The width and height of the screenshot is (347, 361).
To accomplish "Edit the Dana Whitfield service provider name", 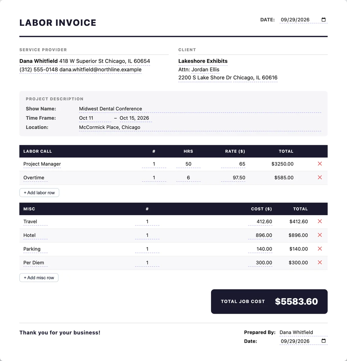I will (x=38, y=61).
